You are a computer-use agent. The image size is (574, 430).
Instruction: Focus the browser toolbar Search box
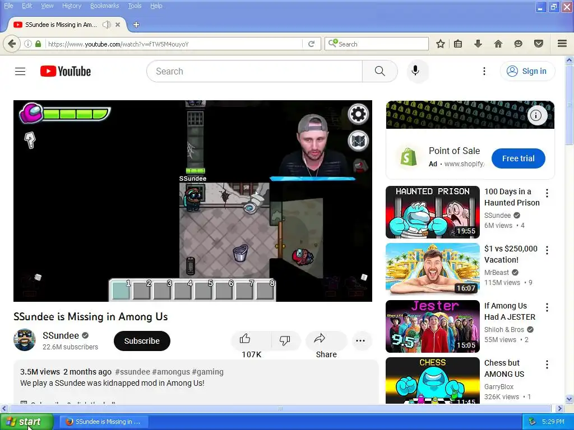pos(376,44)
